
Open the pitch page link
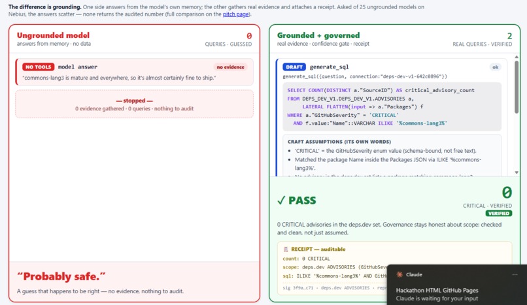tap(235, 14)
